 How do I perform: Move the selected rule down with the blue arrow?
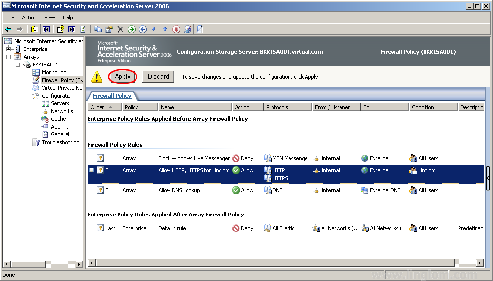pyautogui.click(x=154, y=29)
